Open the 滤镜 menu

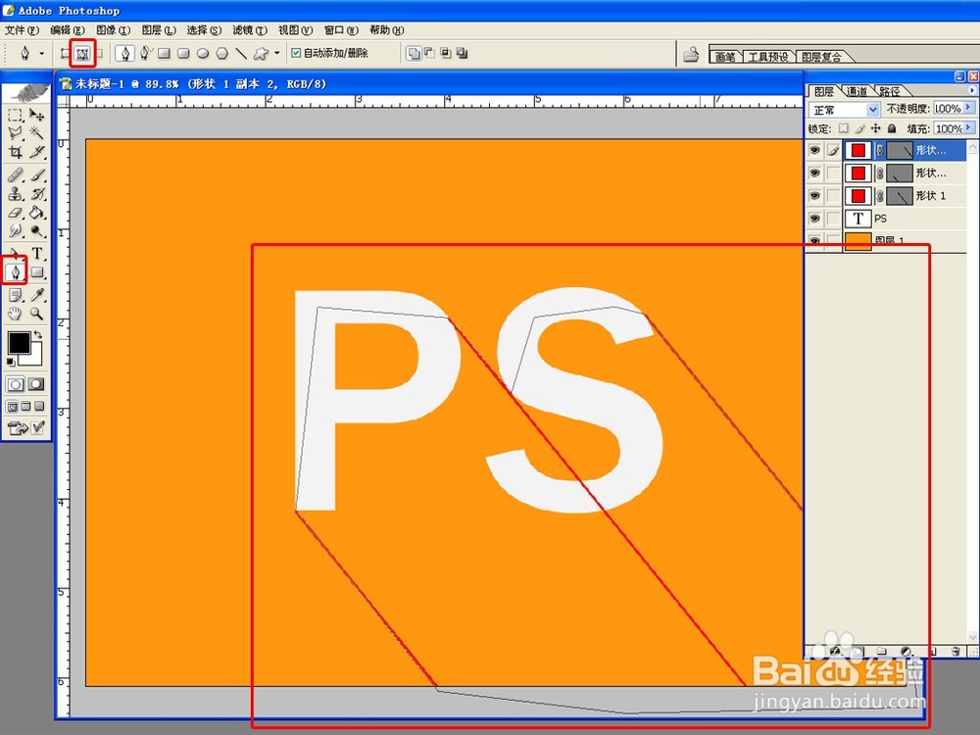click(x=249, y=30)
